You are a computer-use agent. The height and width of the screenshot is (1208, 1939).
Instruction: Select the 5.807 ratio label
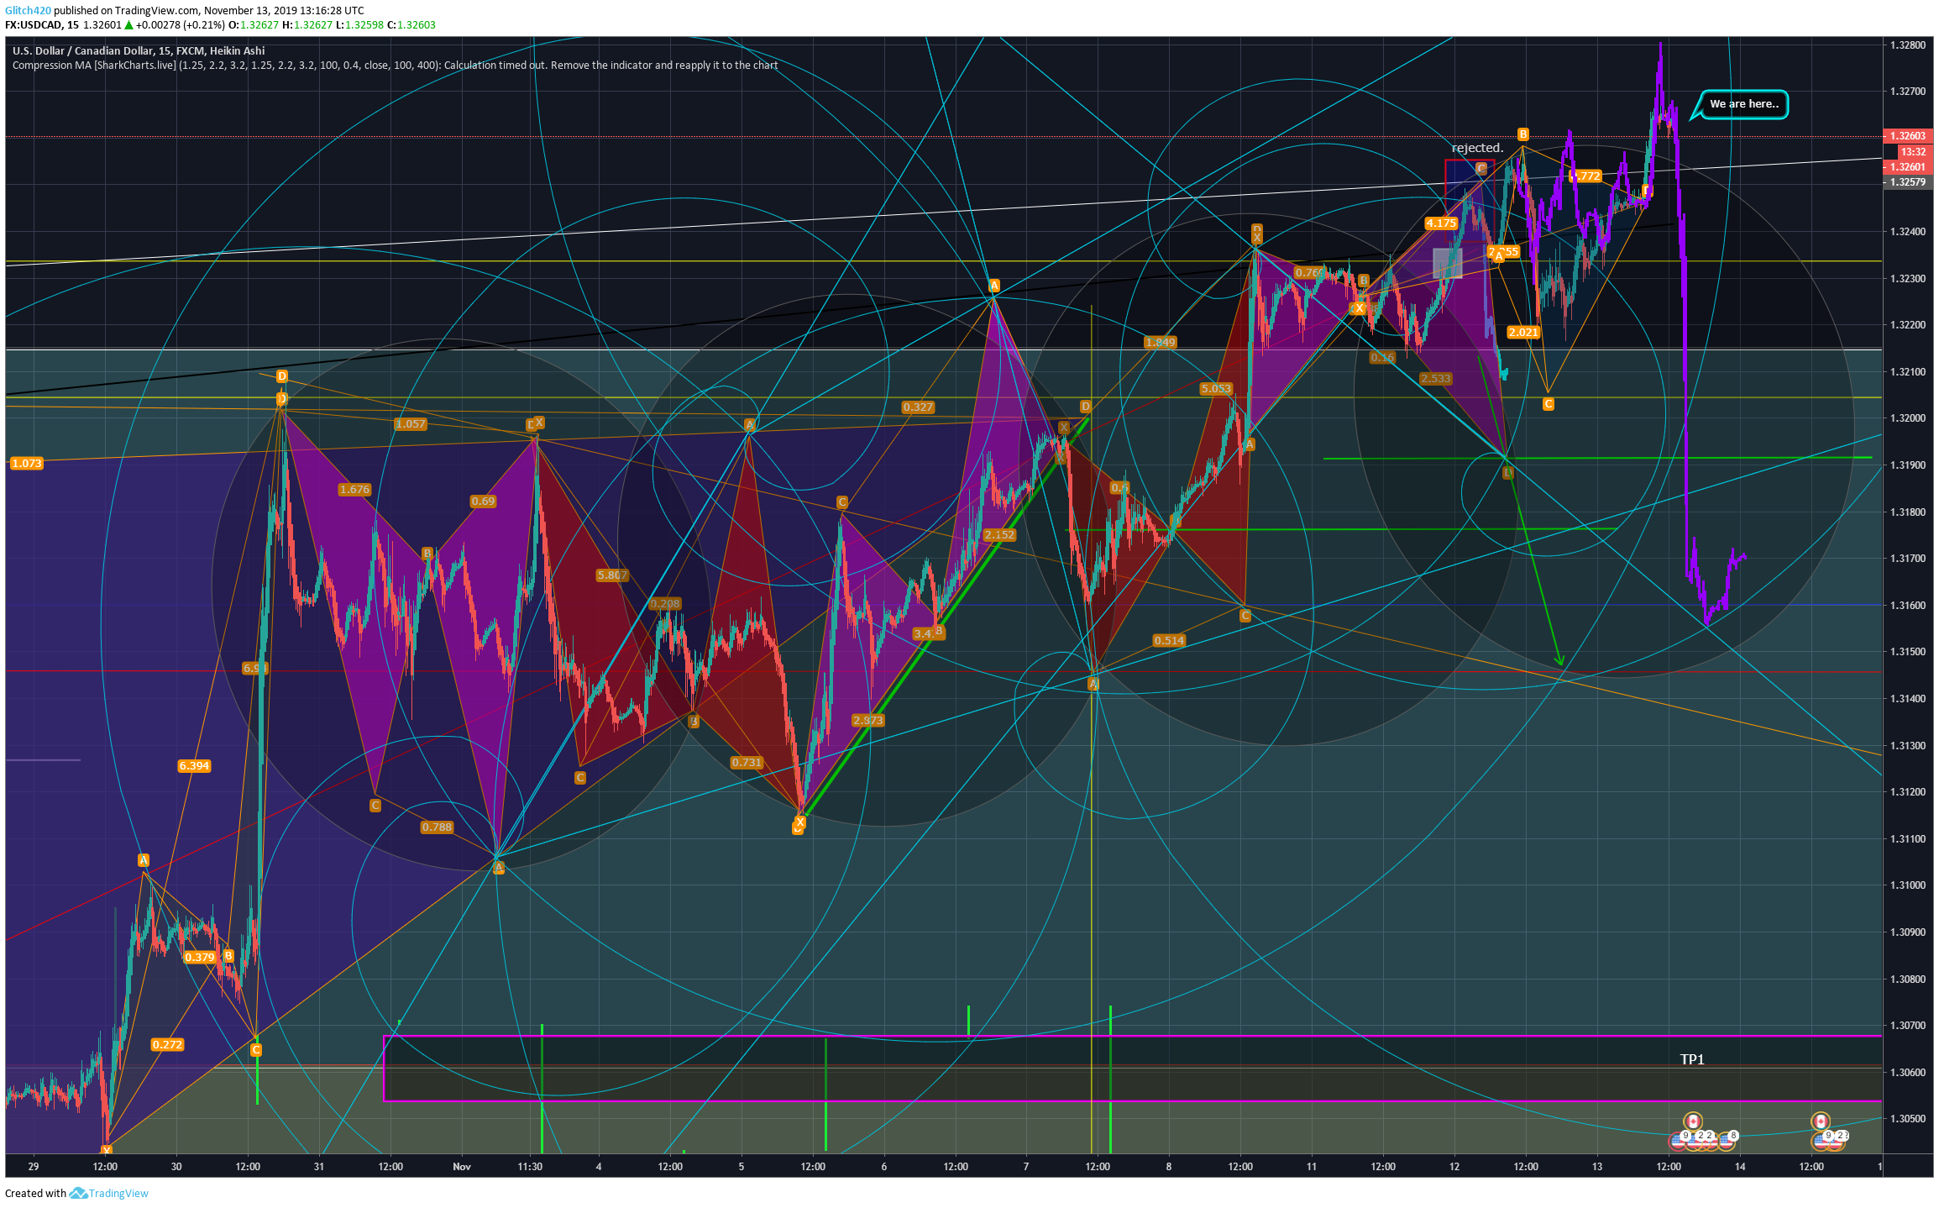pos(611,575)
